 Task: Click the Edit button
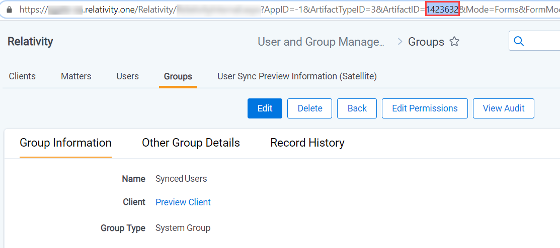tap(265, 108)
